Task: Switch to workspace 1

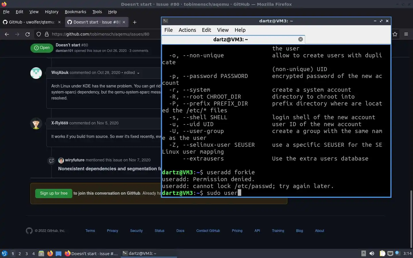Action: [13, 253]
